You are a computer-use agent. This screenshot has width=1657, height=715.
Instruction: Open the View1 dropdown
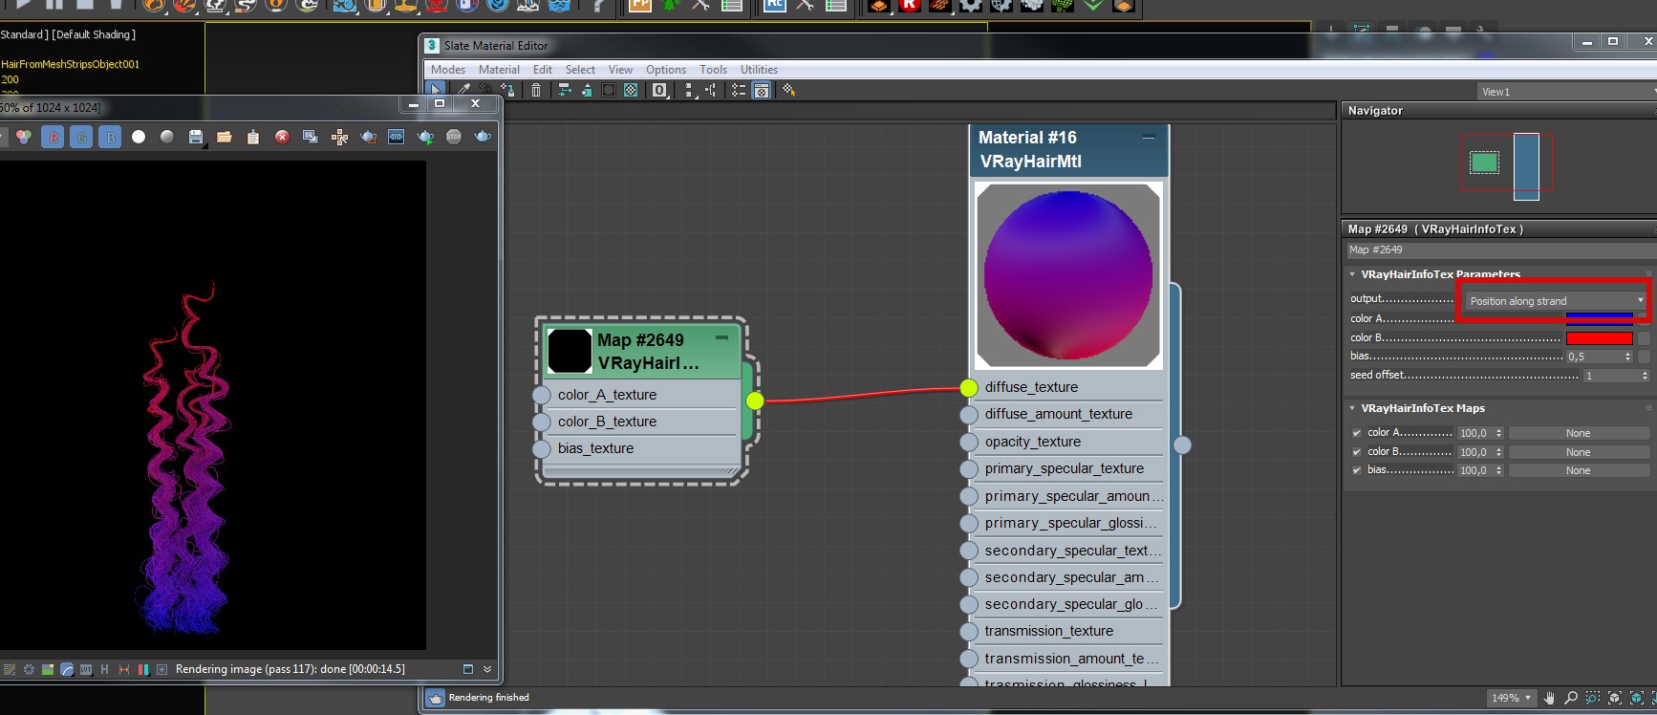(x=1567, y=92)
